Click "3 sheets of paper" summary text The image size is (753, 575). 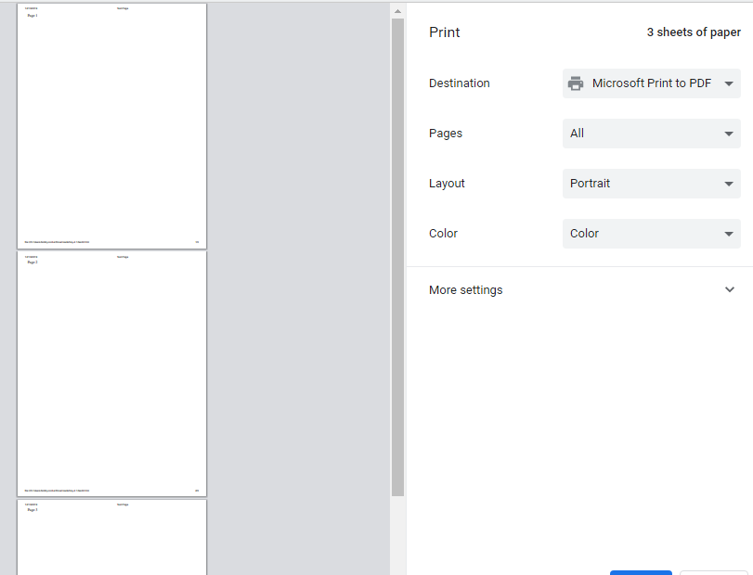pos(694,32)
